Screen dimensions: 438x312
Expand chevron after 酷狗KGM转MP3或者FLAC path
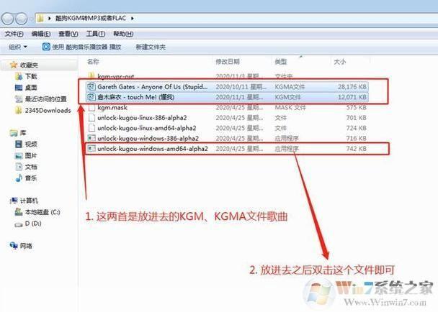[132, 19]
